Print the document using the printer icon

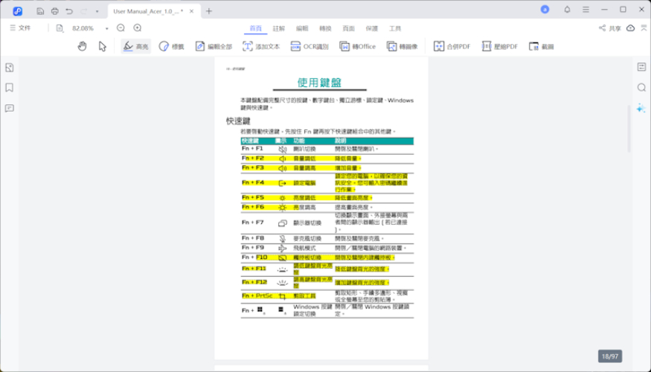coord(55,11)
